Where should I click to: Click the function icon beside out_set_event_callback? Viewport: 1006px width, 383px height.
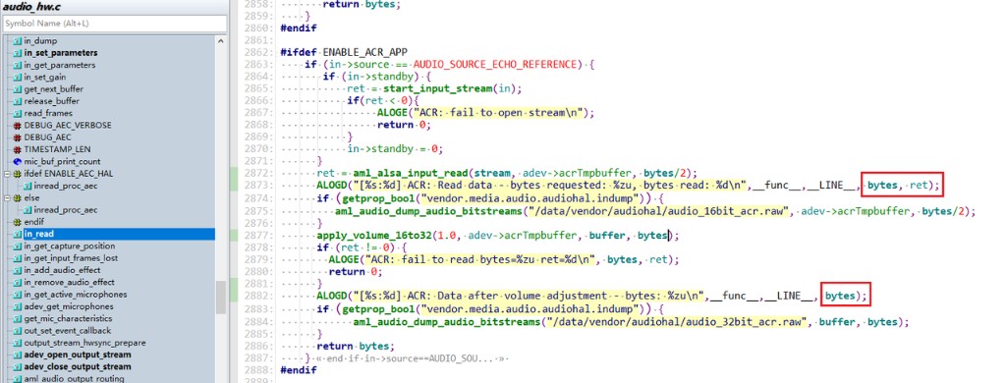(18, 331)
